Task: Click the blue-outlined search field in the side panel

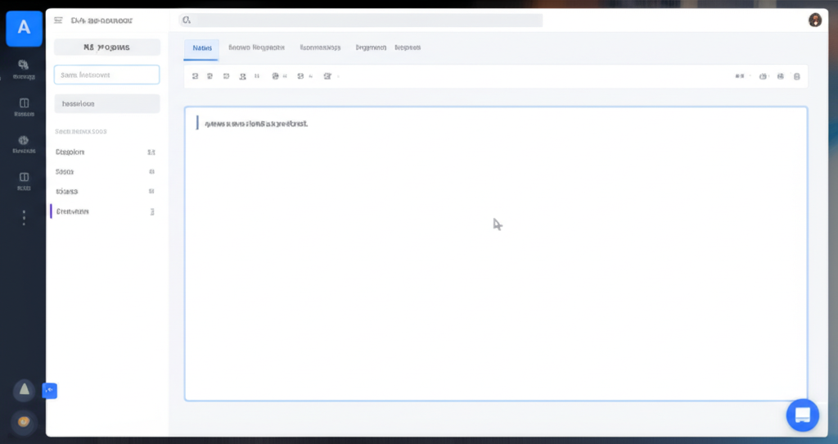Action: [x=106, y=75]
